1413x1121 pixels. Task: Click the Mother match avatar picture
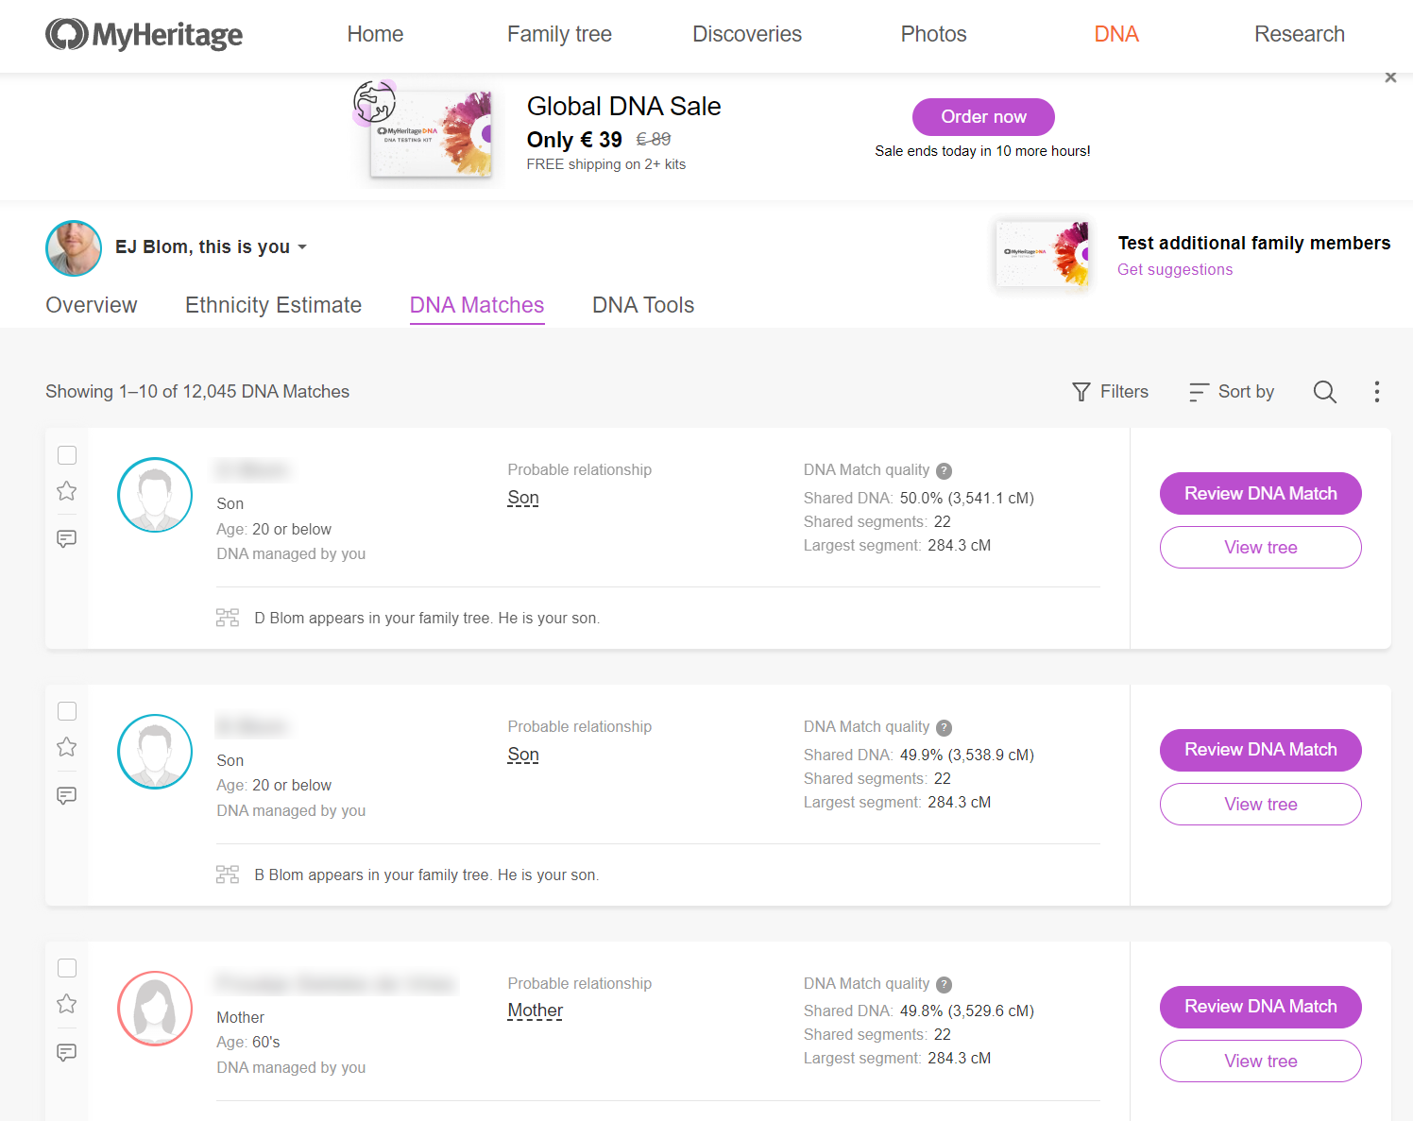pos(155,1009)
